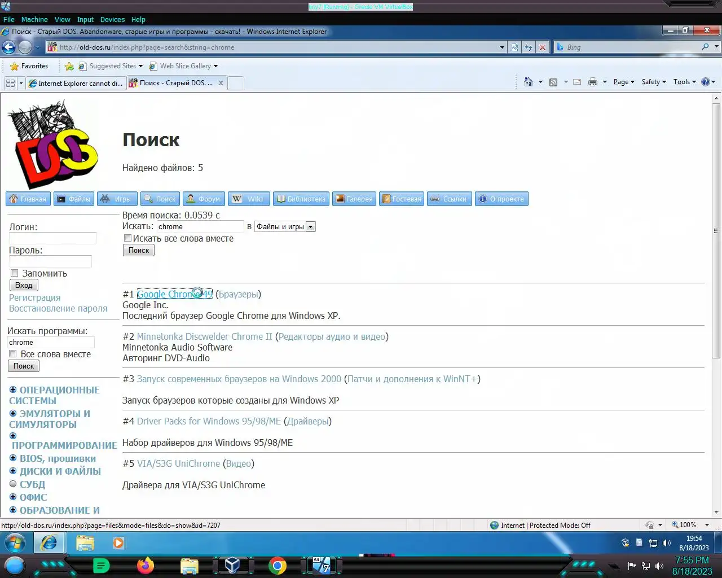Open Ссылки nav button
This screenshot has height=578, width=722.
tap(450, 199)
